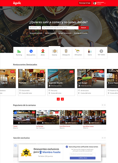Image resolution: width=118 pixels, height=163 pixels.
Task: Open Agregar Restaurante link
Action: tap(65, 33)
